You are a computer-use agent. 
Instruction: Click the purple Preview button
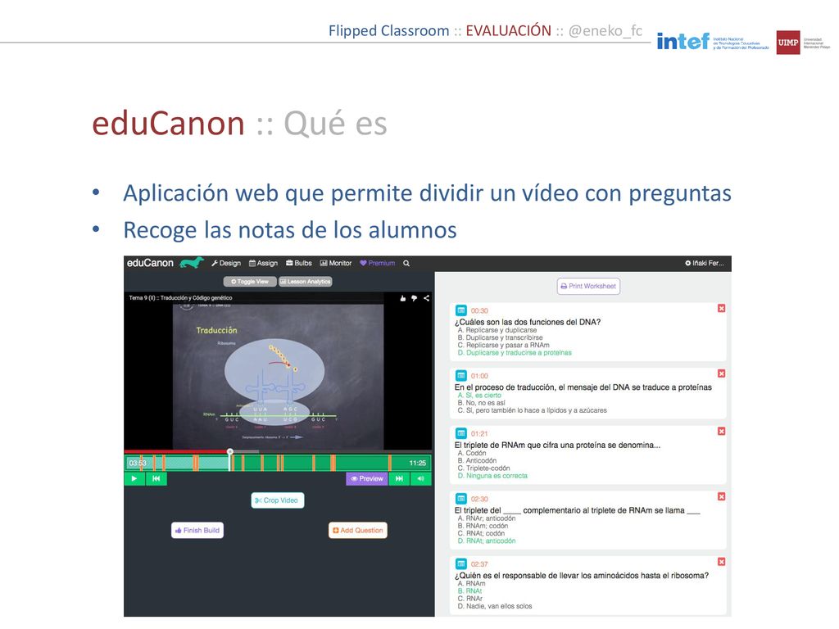(x=367, y=478)
